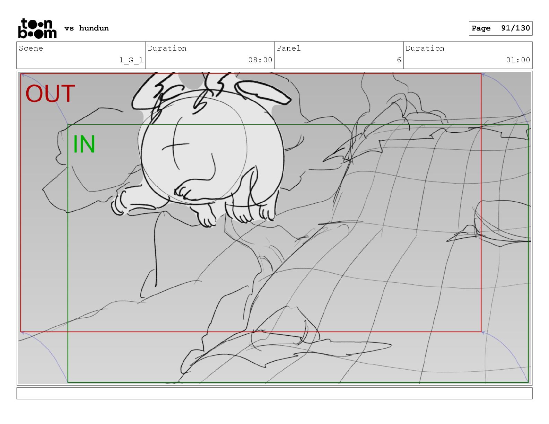Viewport: 549px width, 424px height.
Task: Click the storyboard panel drawing of the creature
Action: pos(274,228)
